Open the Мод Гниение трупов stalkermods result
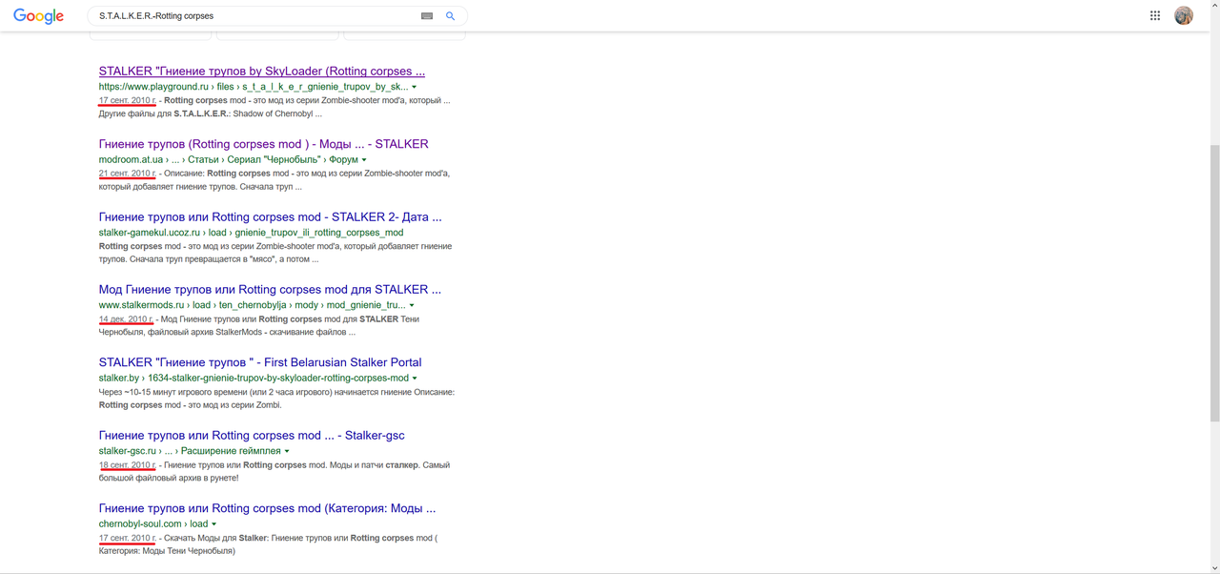Viewport: 1220px width, 574px height. pyautogui.click(x=270, y=290)
